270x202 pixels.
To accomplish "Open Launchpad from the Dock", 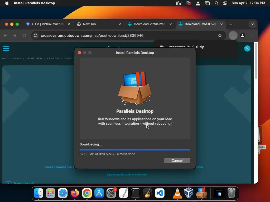I will 50,193.
